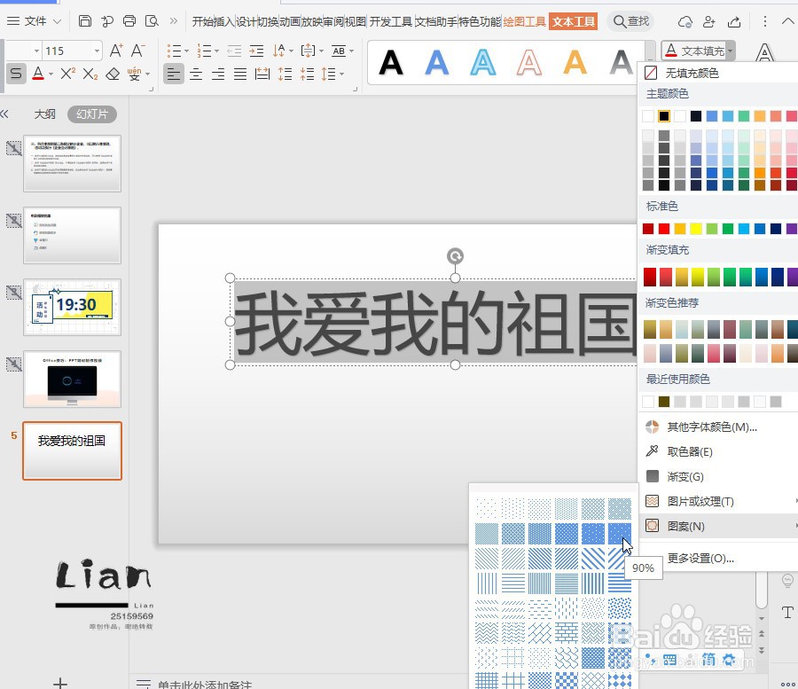Apply superscript X² formatting

67,74
